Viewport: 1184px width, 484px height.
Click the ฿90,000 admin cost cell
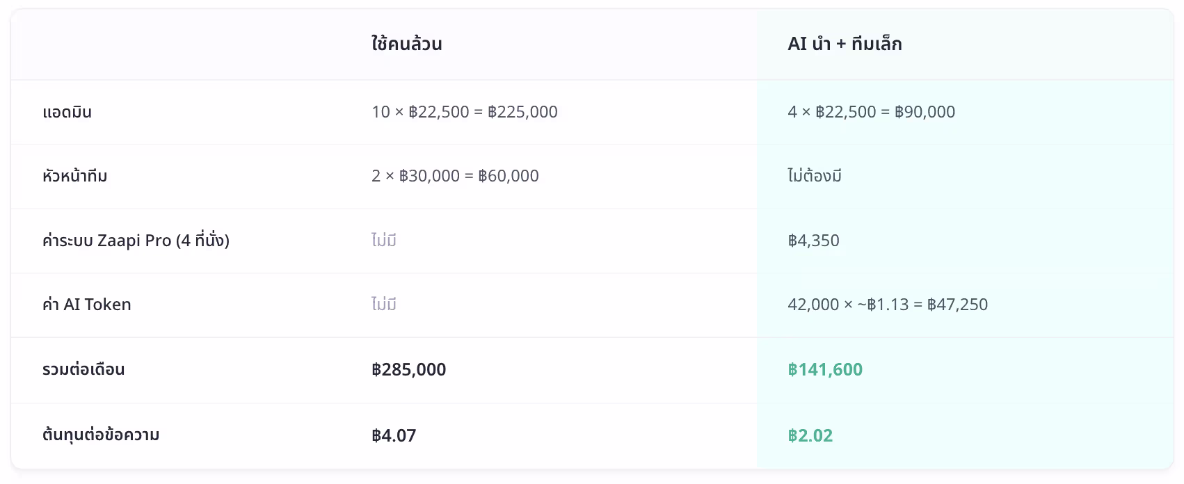point(871,112)
